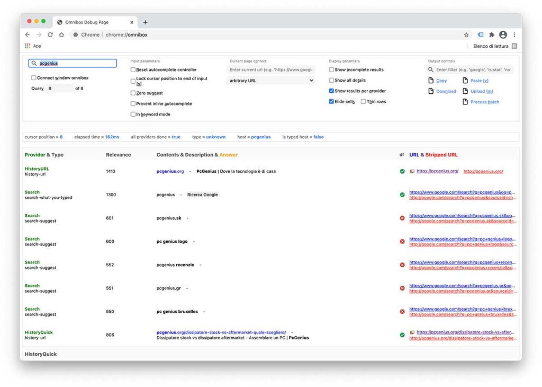542x387 pixels.
Task: Toggle Lock cursor position to end of input
Action: 133,81
